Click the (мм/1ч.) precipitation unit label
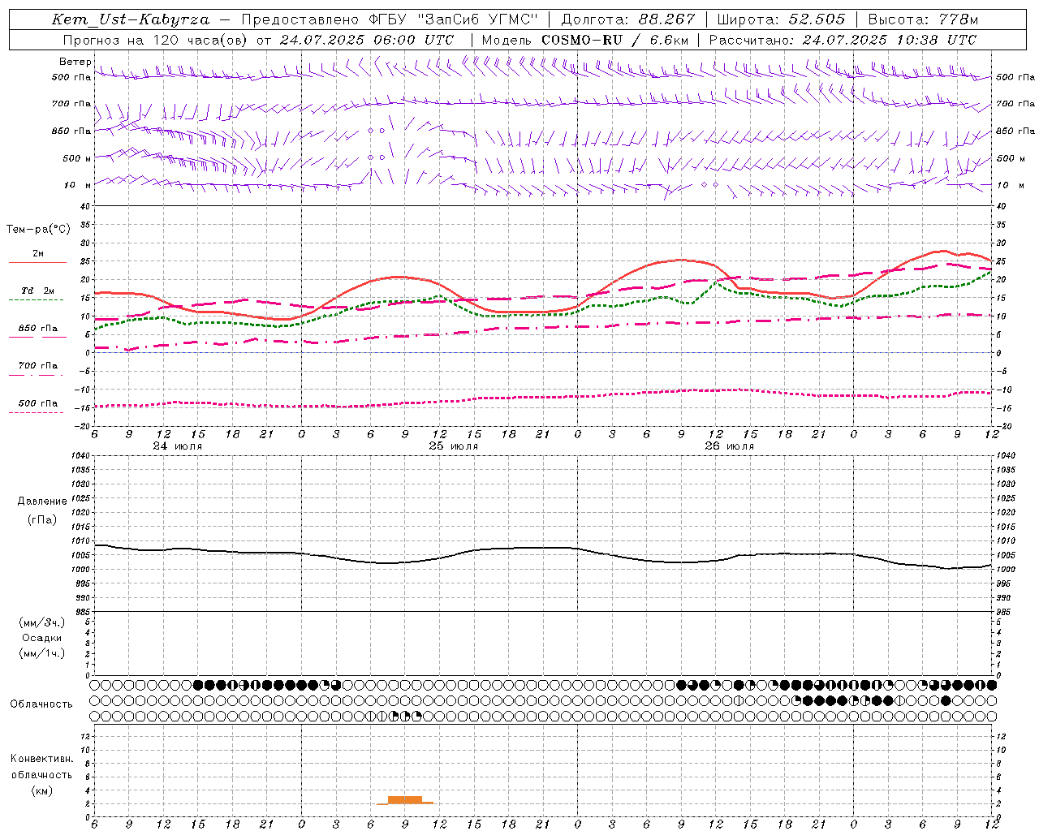 pos(42,653)
